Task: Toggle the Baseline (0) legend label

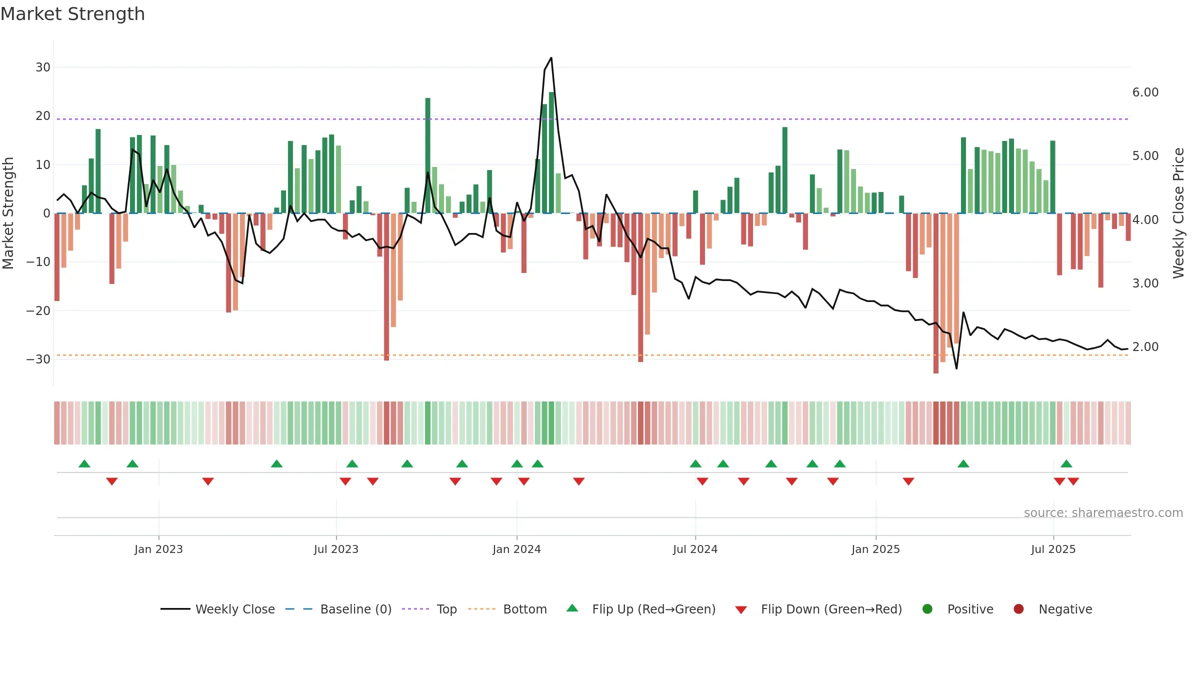Action: [x=356, y=609]
